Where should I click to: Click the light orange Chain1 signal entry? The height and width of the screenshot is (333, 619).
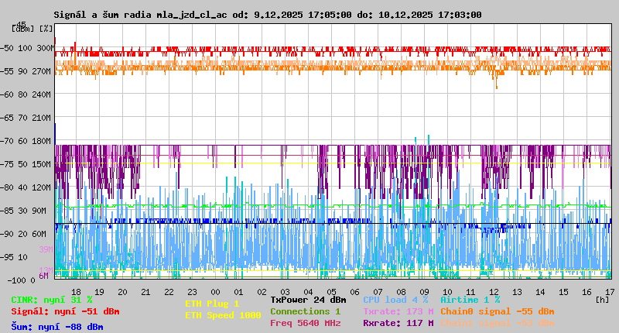[497, 323]
